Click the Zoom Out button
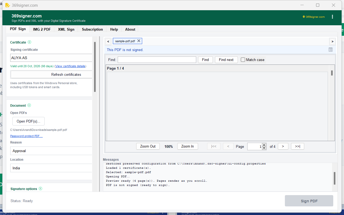This screenshot has height=215, width=344. click(148, 146)
